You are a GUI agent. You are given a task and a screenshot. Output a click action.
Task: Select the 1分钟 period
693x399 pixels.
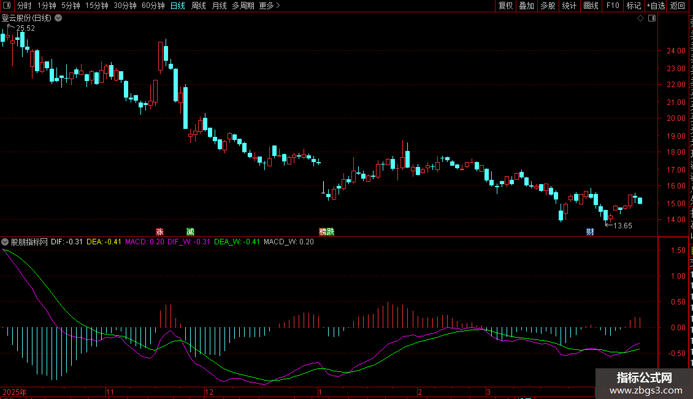pyautogui.click(x=47, y=6)
